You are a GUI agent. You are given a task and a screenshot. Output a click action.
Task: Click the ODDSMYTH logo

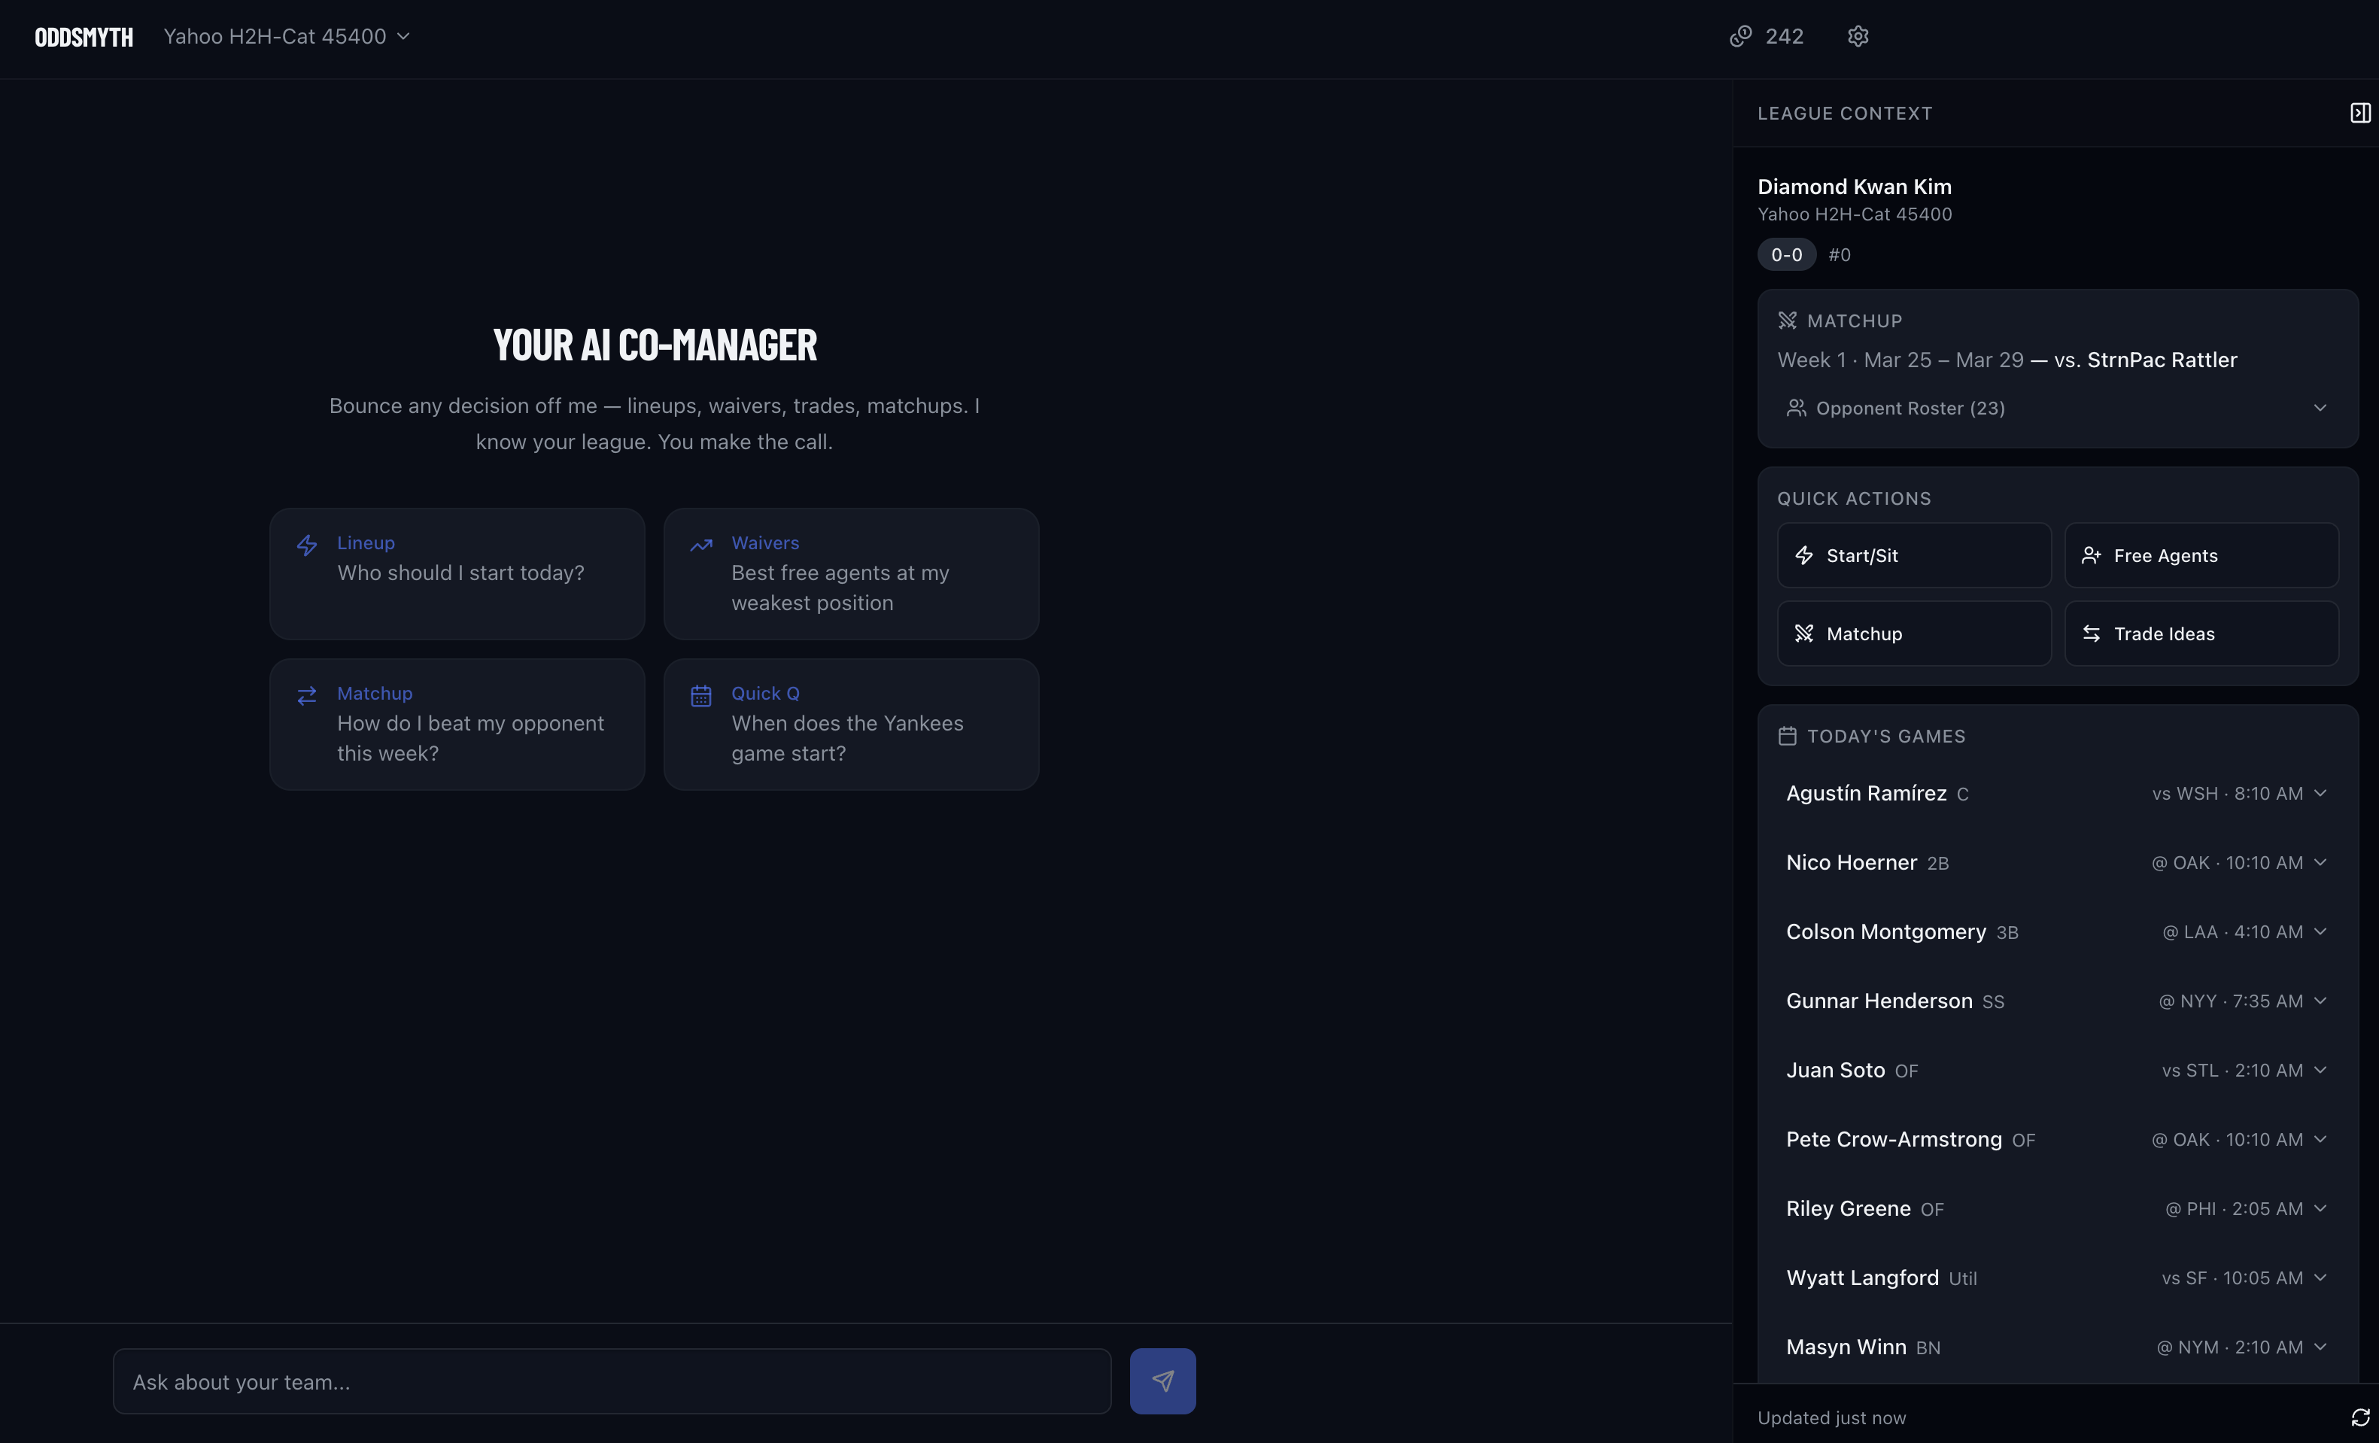tap(84, 37)
